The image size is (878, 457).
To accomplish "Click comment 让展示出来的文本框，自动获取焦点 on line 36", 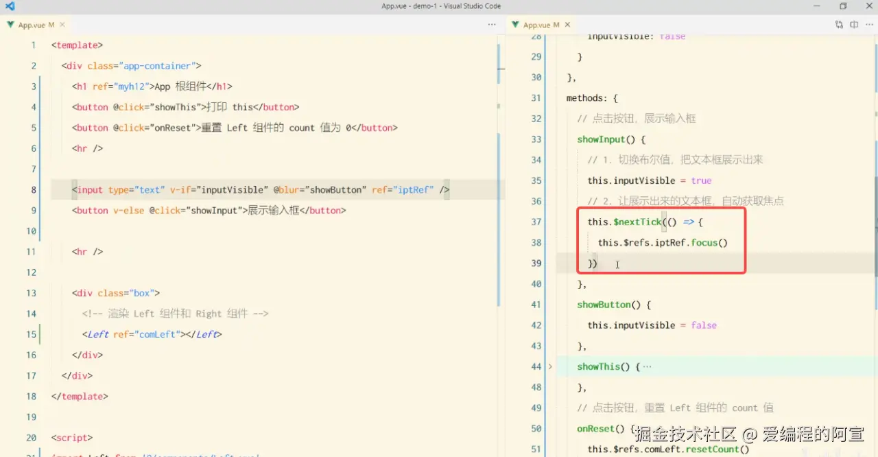I will point(686,201).
